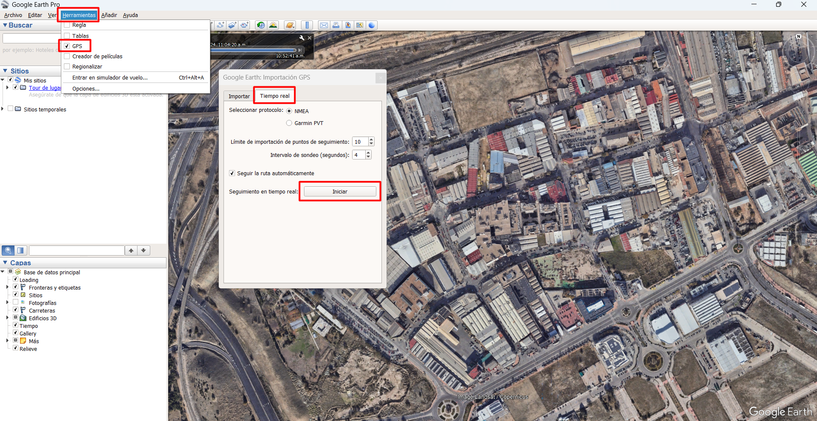Click the email envelope toolbar icon

(324, 25)
